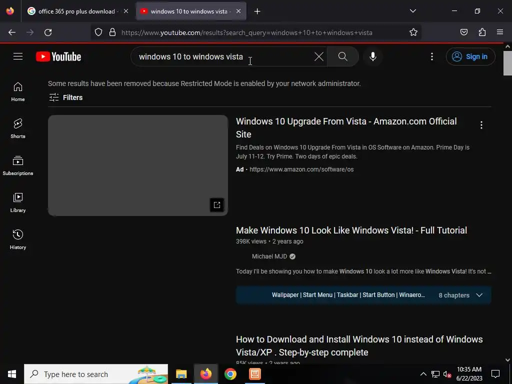Image resolution: width=512 pixels, height=384 pixels.
Task: Open Make Windows 10 Look Like Windows Vista video
Action: pos(351,230)
